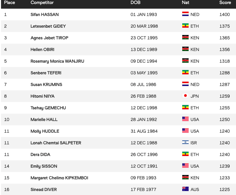Viewport: 236px width, 195px height.
Task: Click the Competitor column header
Action: [x=42, y=3]
